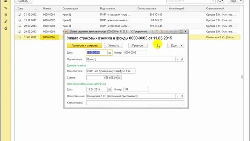Select the date 29.03.2013 of row 0000-0004
Screen dimensions: 250x141
[30, 32]
